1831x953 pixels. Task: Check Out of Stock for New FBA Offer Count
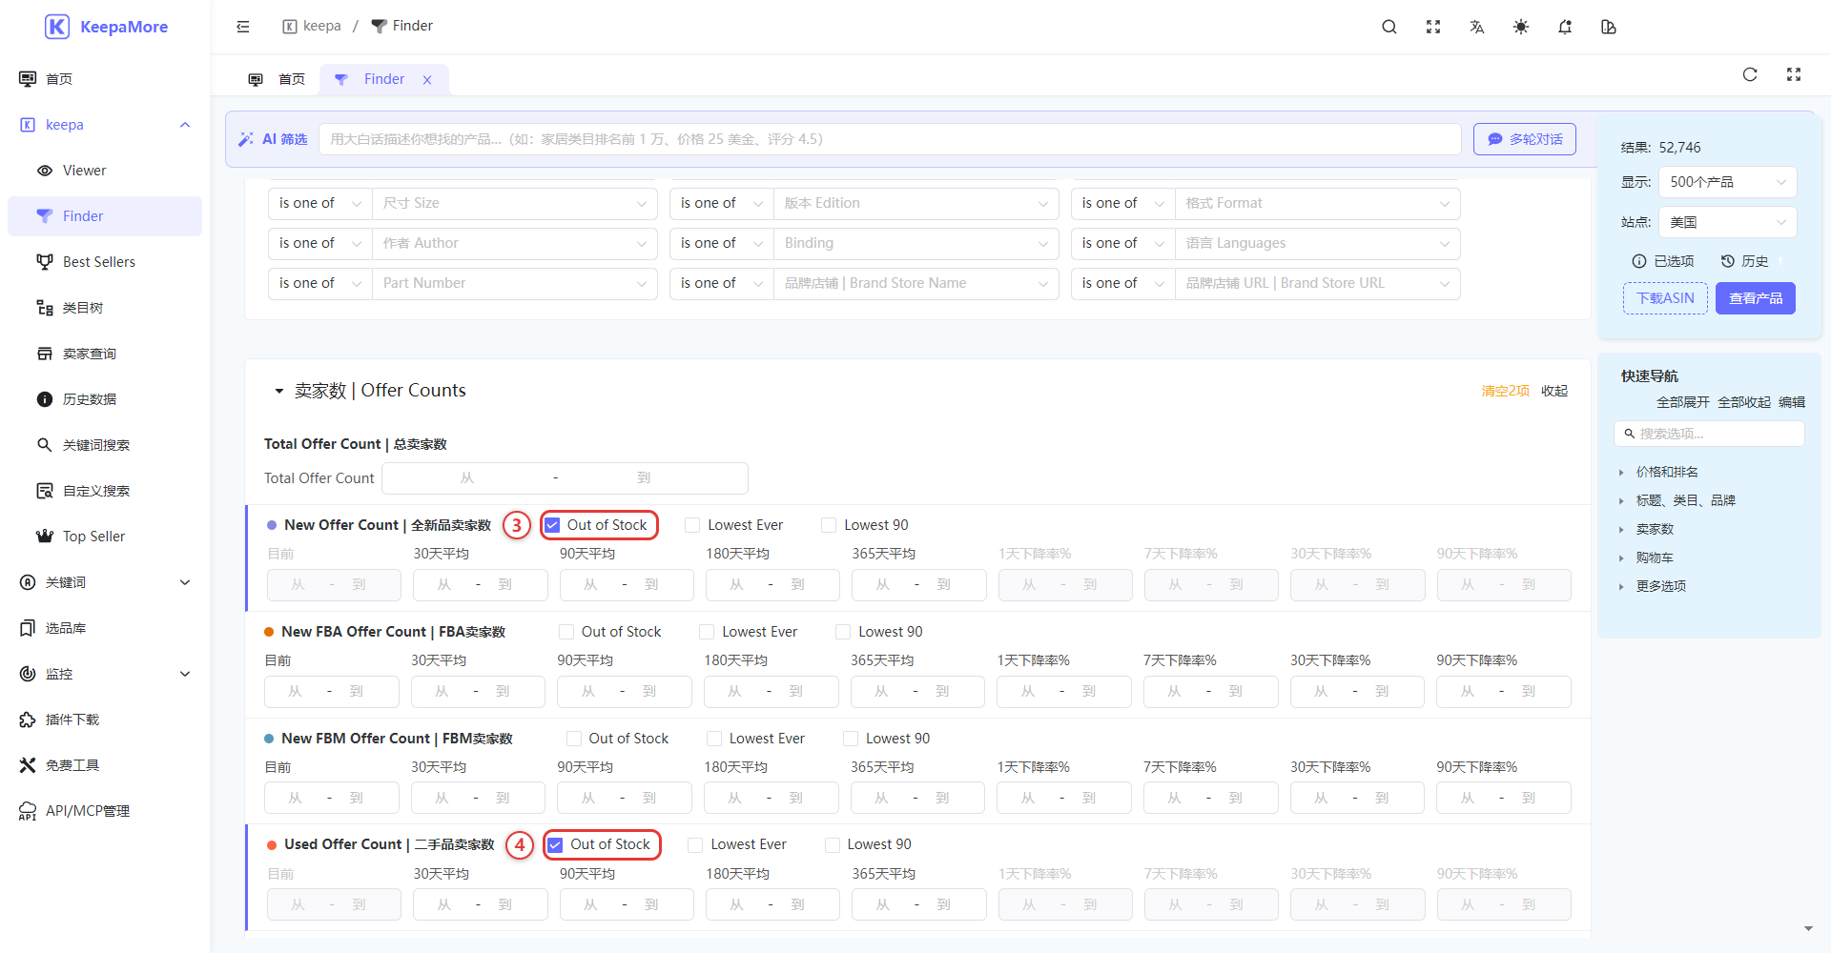point(566,632)
